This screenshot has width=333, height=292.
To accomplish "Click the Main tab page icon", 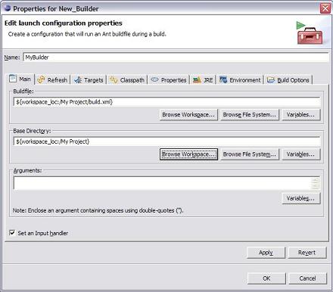I will (x=13, y=79).
